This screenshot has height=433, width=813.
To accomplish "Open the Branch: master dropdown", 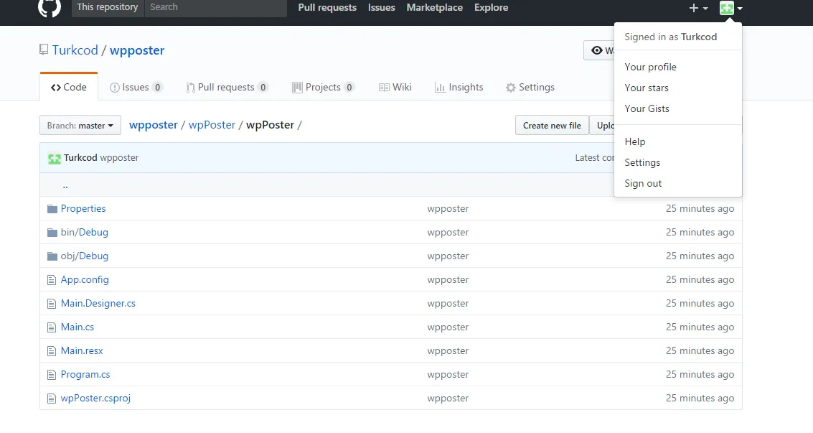I will (80, 125).
